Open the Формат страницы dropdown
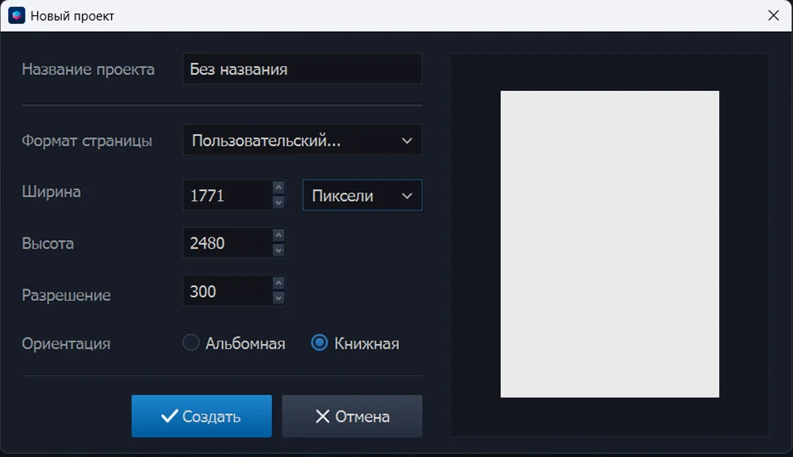The image size is (793, 457). [x=302, y=140]
